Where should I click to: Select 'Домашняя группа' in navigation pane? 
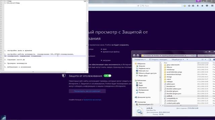144,97
